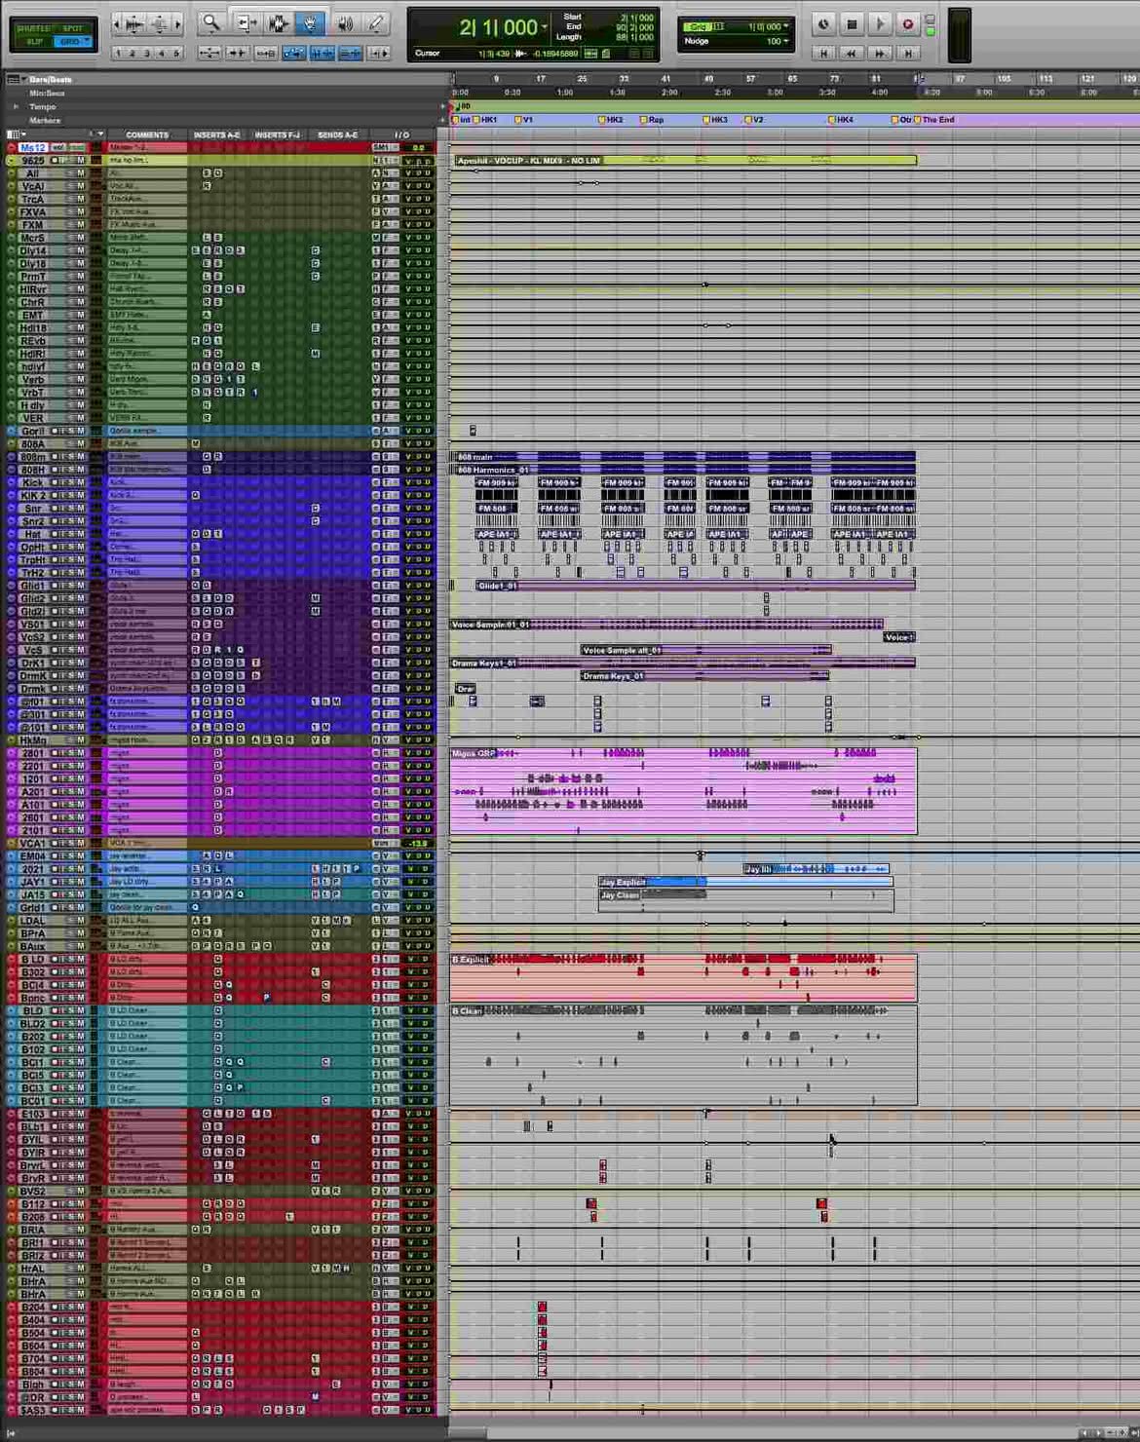The width and height of the screenshot is (1140, 1442).
Task: Select the Trim tool
Action: pyautogui.click(x=245, y=23)
